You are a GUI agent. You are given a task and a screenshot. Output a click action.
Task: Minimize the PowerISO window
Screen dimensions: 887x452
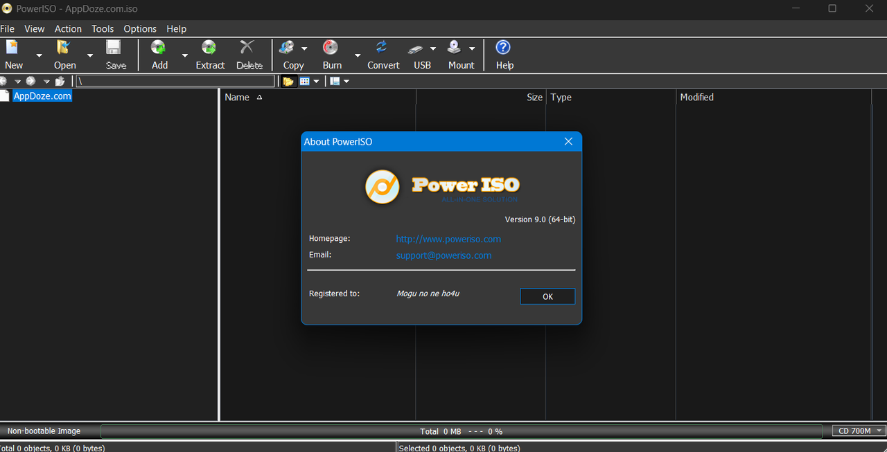796,8
